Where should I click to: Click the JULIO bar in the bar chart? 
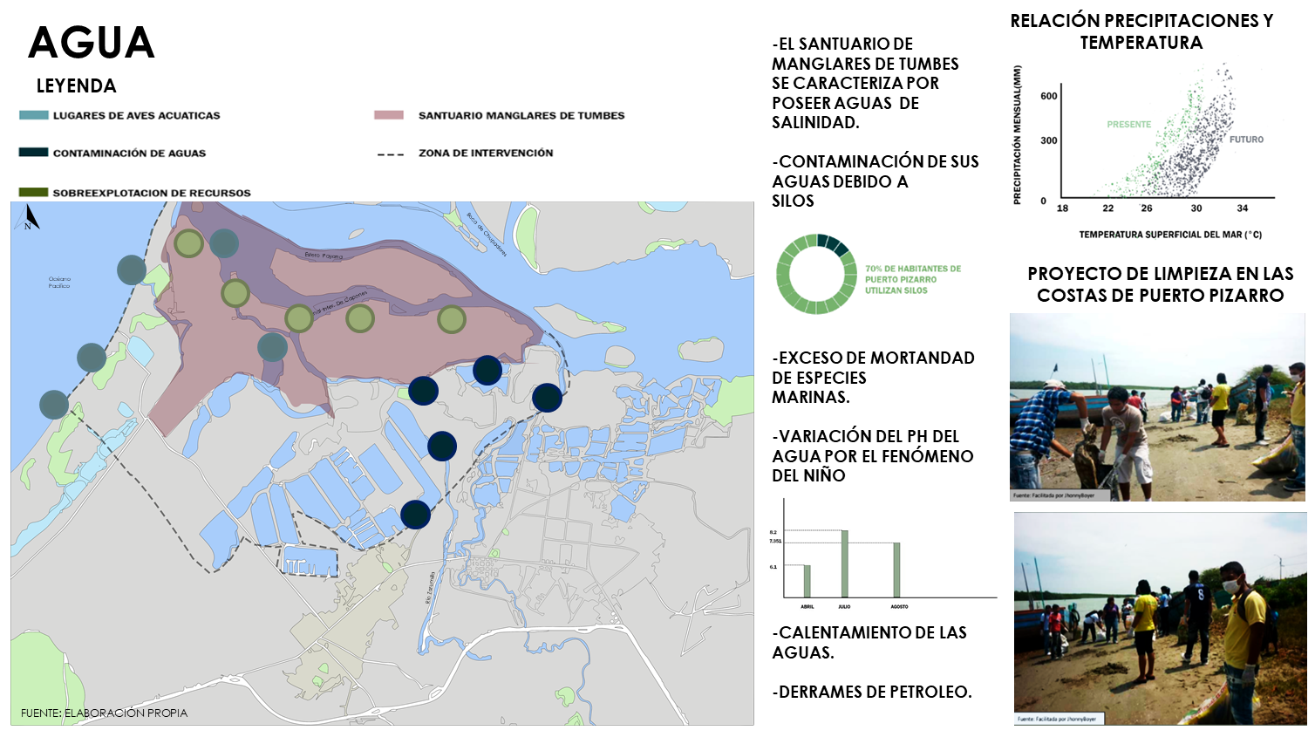tap(844, 563)
